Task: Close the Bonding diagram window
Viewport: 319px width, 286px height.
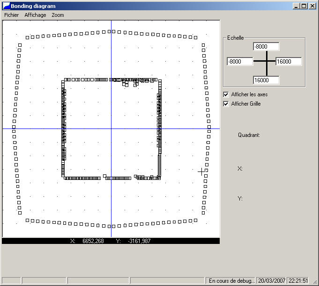Action: 312,6
